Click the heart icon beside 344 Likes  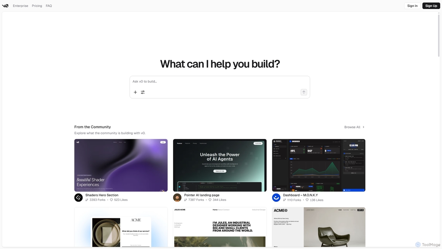(210, 200)
